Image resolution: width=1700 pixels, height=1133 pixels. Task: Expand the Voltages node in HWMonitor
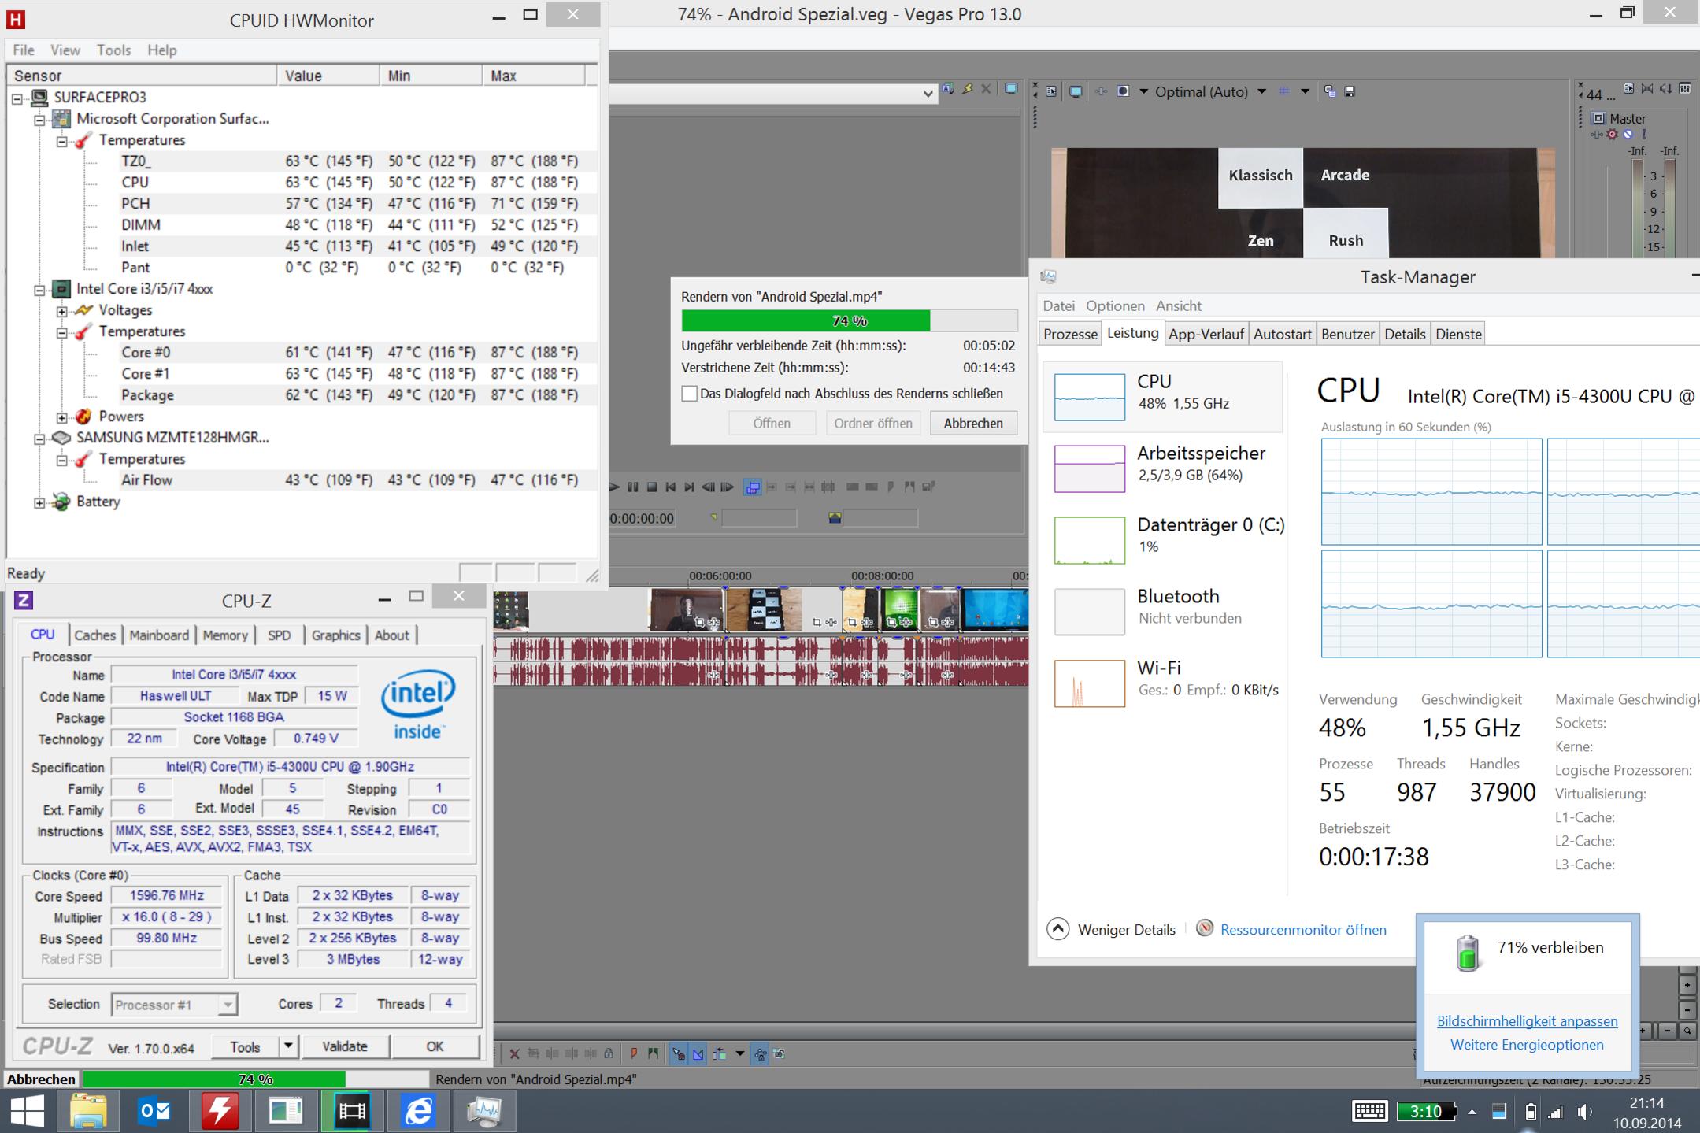tap(62, 311)
